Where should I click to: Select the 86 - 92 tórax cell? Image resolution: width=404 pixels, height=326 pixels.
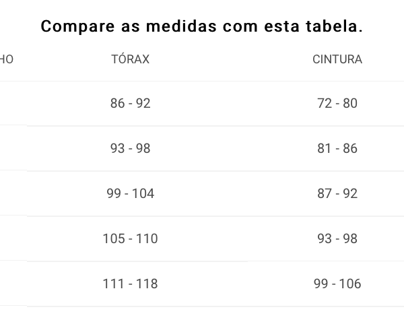131,103
